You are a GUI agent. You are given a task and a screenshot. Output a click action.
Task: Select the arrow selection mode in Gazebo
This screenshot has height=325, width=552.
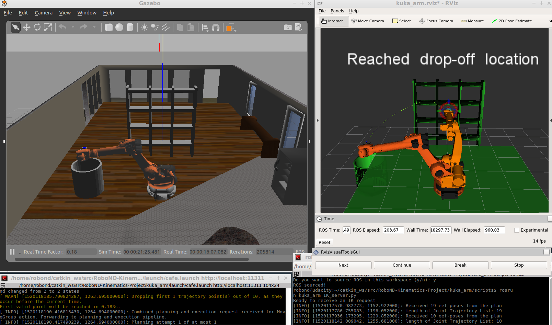coord(15,27)
